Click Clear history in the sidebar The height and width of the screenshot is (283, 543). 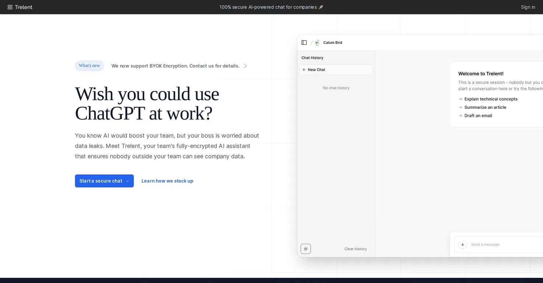pos(355,249)
